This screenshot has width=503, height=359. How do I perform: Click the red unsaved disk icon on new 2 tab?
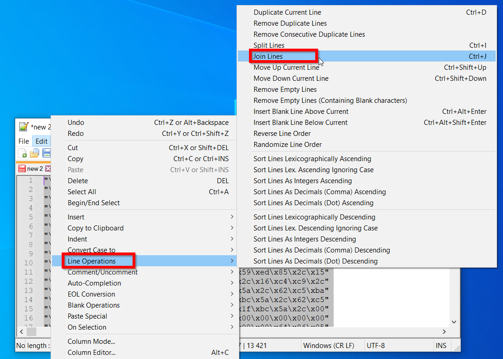[22, 168]
